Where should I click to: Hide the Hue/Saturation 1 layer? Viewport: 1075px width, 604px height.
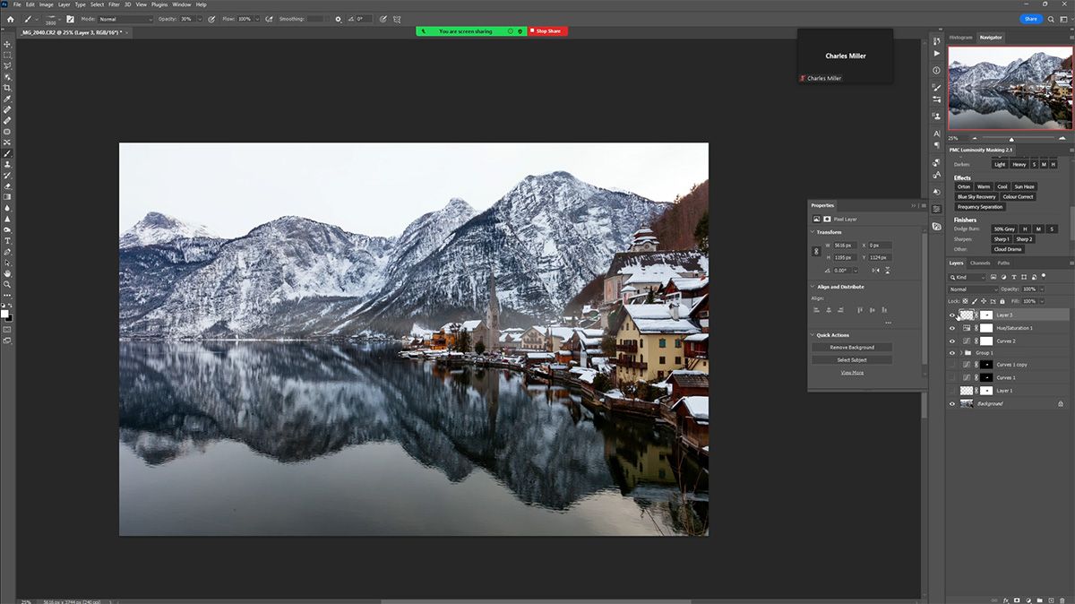coord(952,328)
